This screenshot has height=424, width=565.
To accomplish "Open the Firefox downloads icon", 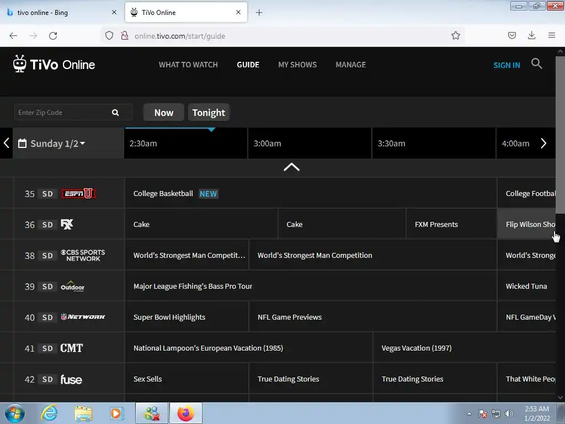I will click(531, 35).
